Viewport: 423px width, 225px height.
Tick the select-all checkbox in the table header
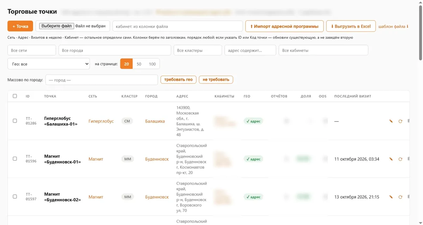[x=15, y=96]
